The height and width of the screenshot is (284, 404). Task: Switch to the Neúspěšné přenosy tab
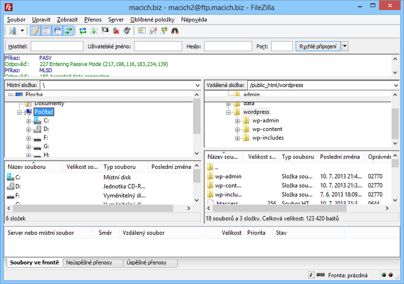click(93, 263)
